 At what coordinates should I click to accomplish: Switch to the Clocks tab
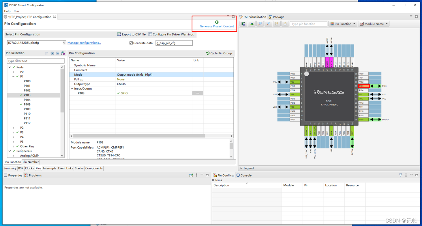(29, 168)
